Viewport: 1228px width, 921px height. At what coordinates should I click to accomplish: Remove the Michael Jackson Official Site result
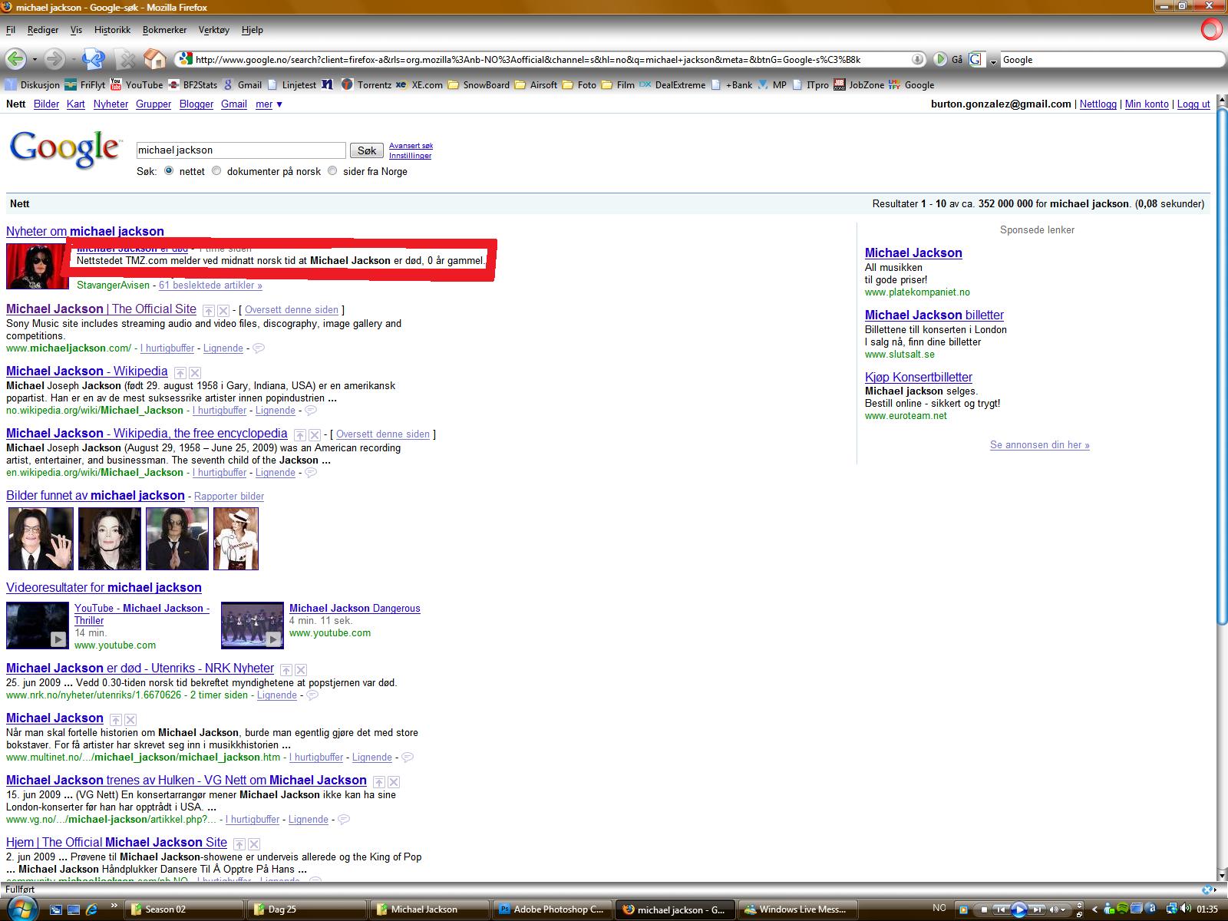click(x=223, y=310)
